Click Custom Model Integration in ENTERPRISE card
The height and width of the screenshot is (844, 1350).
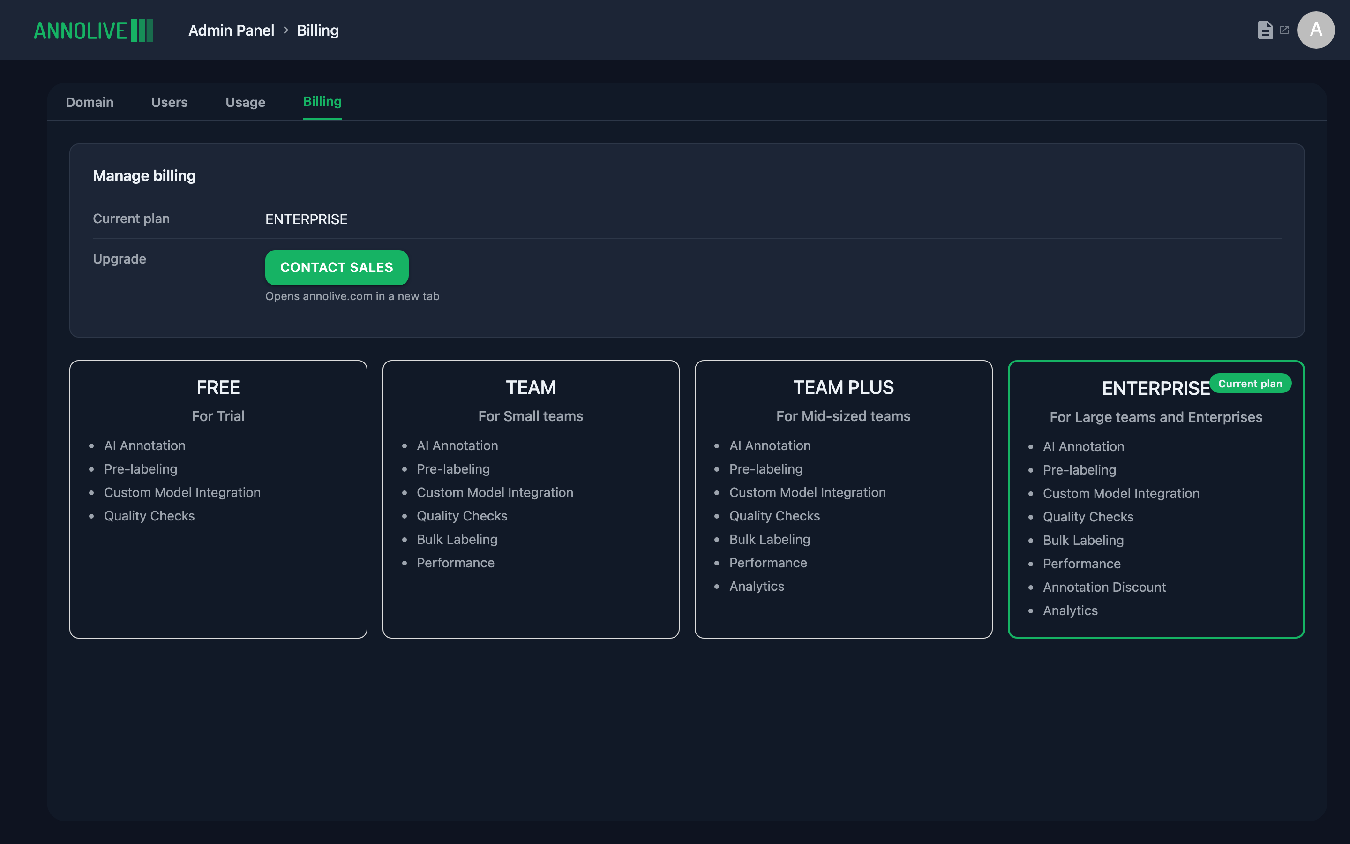point(1121,493)
